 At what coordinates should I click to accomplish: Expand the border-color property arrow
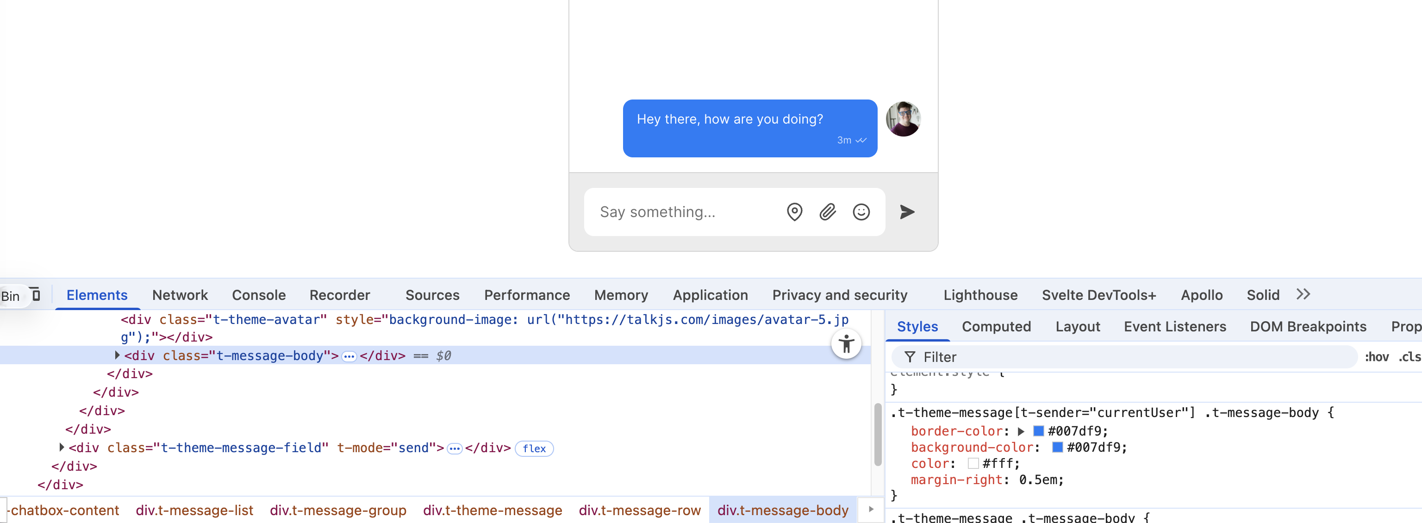pos(1020,431)
